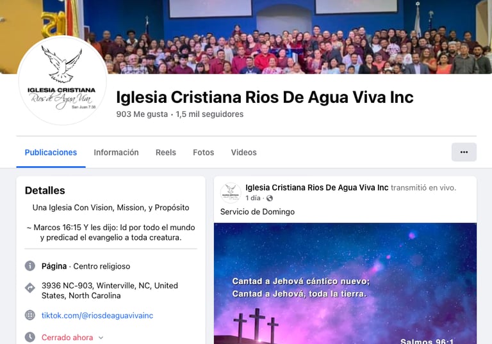This screenshot has width=492, height=344.
Task: Switch to the Información tab
Action: coord(116,152)
